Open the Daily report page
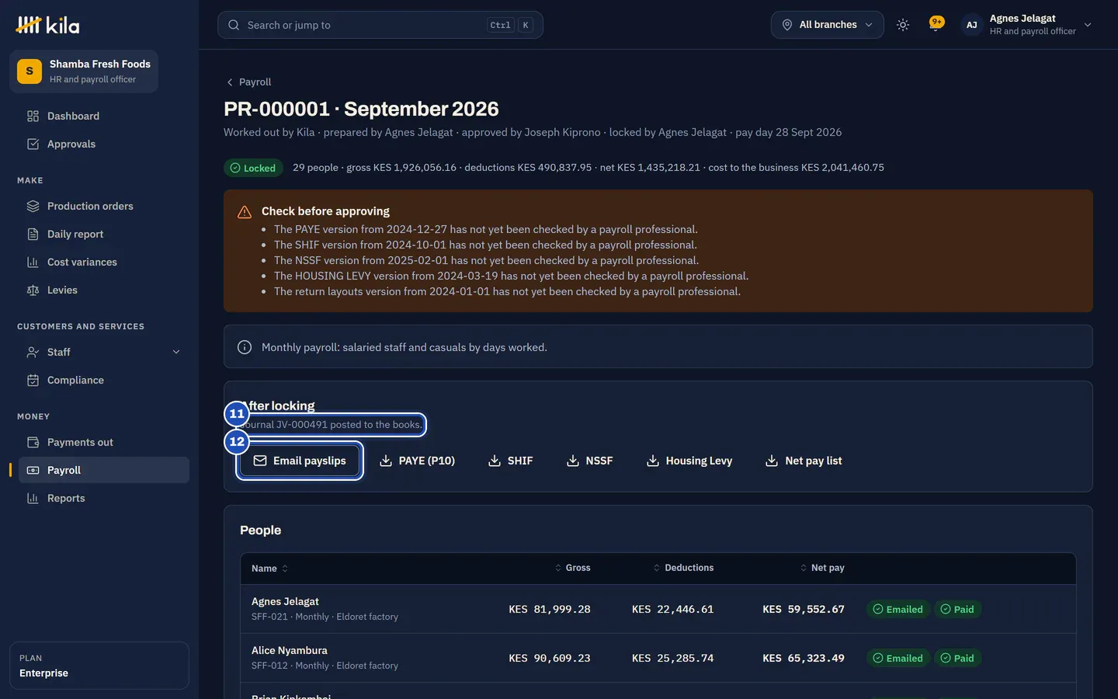This screenshot has width=1118, height=699. (104, 235)
